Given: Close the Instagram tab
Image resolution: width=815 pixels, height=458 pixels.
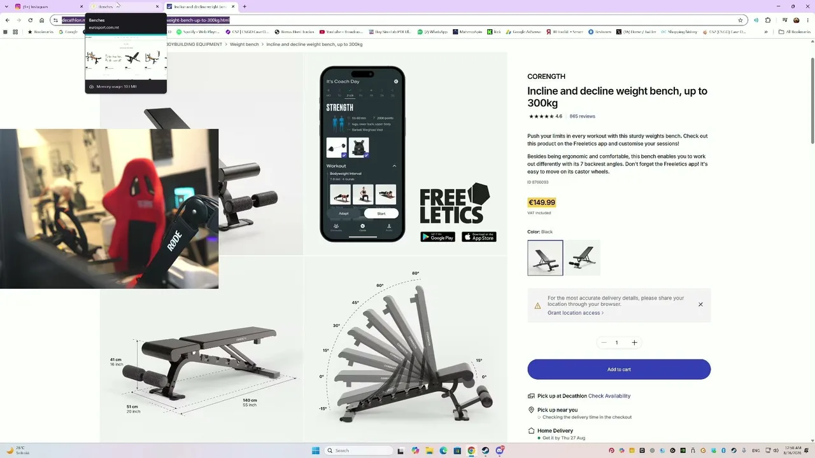Looking at the screenshot, I should [81, 6].
